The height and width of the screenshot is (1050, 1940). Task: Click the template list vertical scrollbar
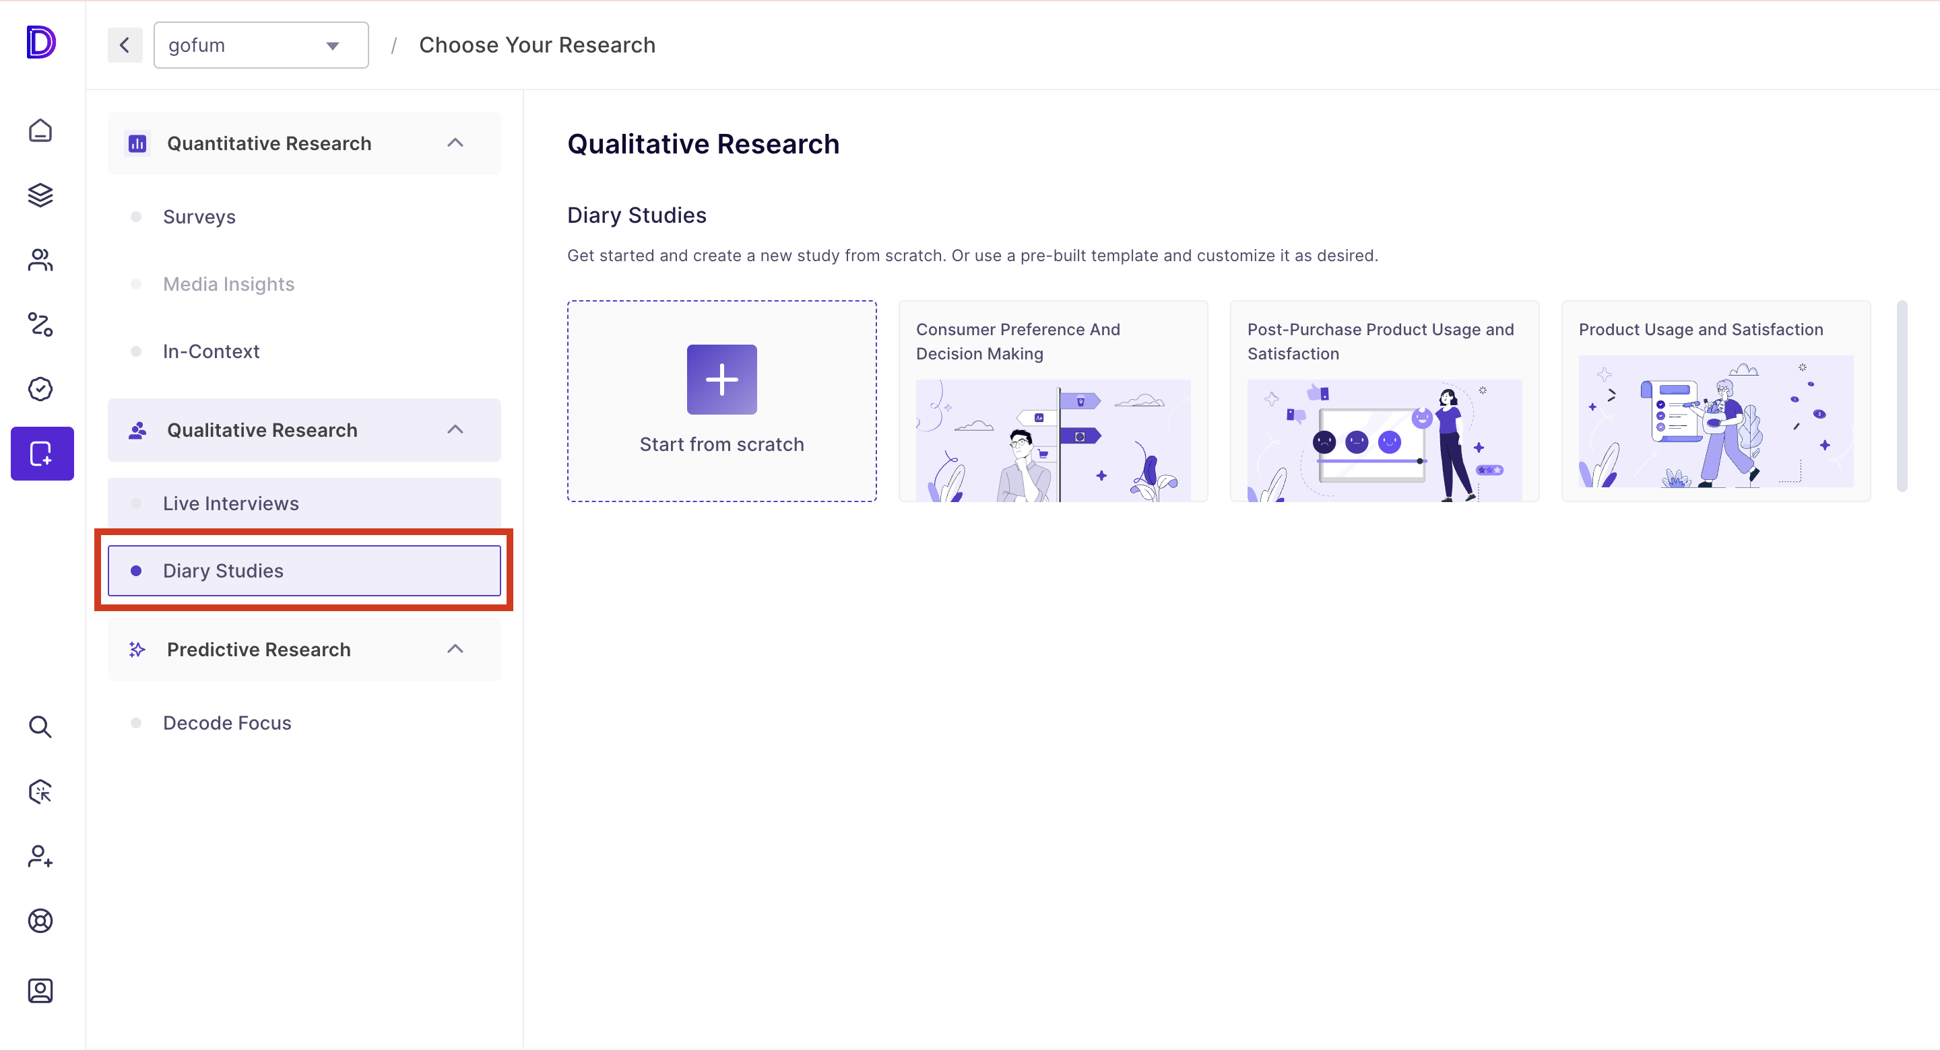coord(1902,396)
